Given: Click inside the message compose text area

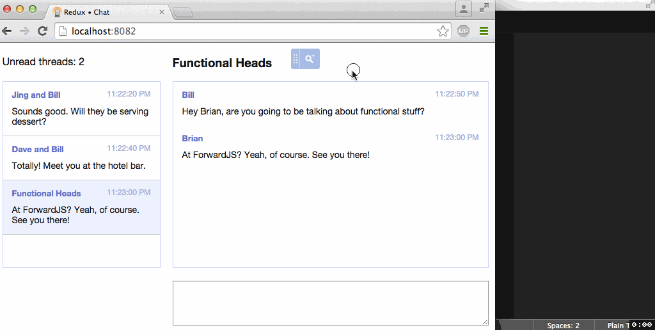Looking at the screenshot, I should point(331,303).
